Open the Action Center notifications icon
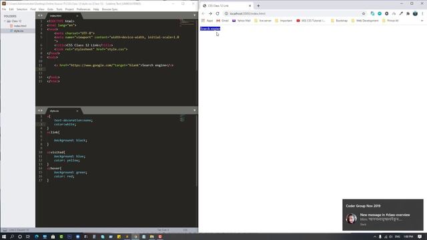Viewport: 427px width, 240px height. [420, 237]
